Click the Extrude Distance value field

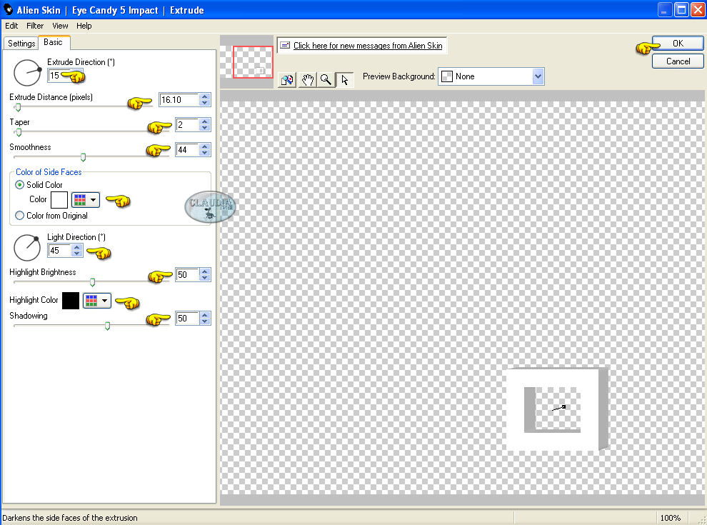tap(179, 100)
